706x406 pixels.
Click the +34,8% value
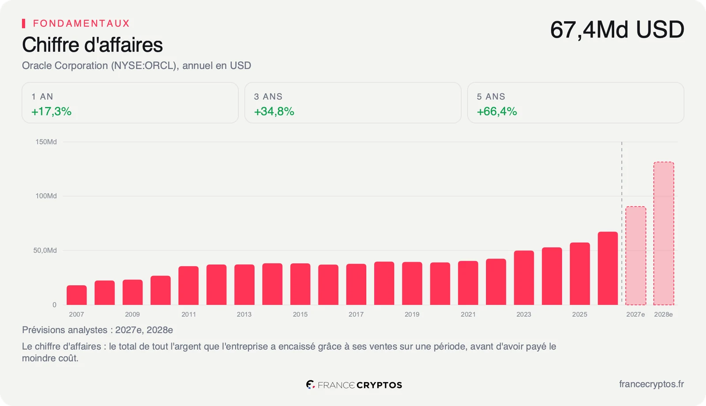(x=274, y=112)
